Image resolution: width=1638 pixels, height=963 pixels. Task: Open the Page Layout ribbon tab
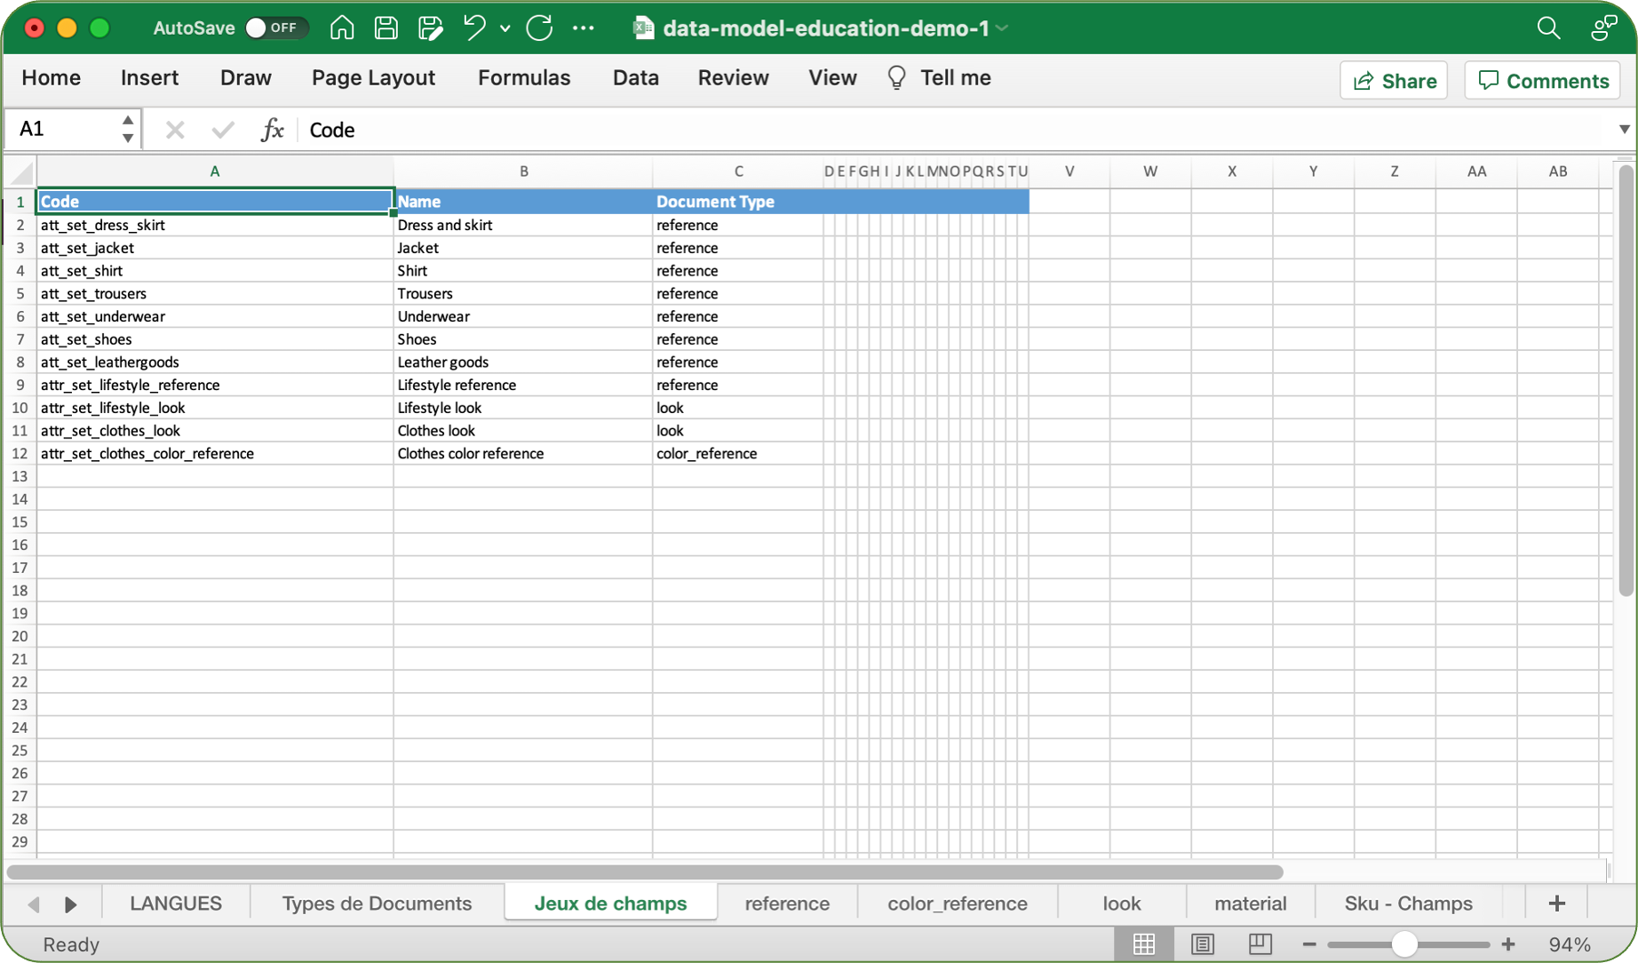[373, 78]
